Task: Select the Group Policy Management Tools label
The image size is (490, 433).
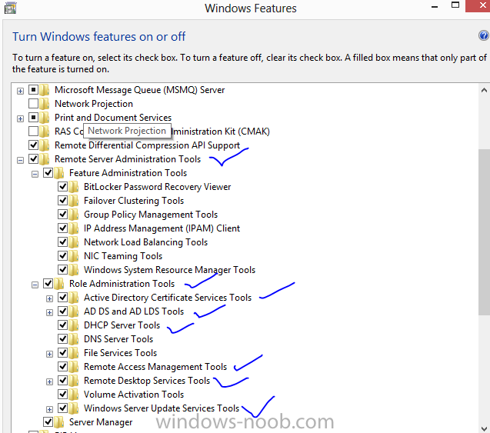Action: (x=151, y=215)
